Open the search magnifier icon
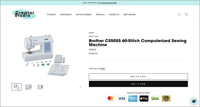This screenshot has width=200, height=107. pyautogui.click(x=179, y=14)
